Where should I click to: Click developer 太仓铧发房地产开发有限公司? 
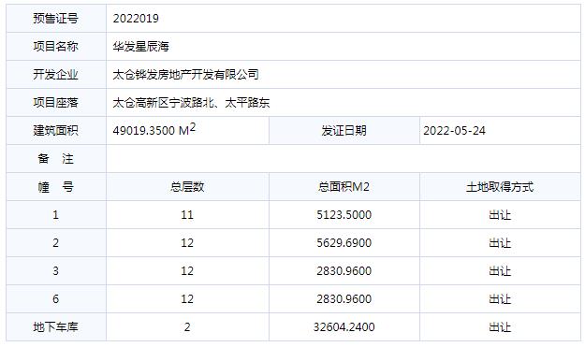click(x=186, y=75)
